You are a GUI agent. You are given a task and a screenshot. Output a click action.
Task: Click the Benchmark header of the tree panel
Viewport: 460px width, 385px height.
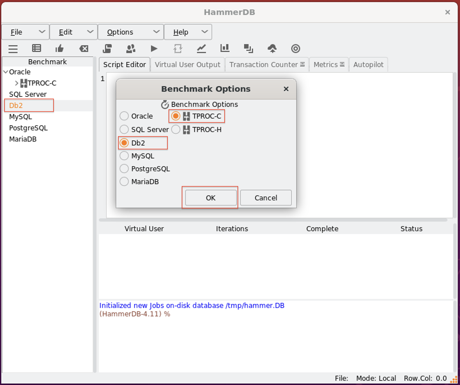(x=47, y=62)
